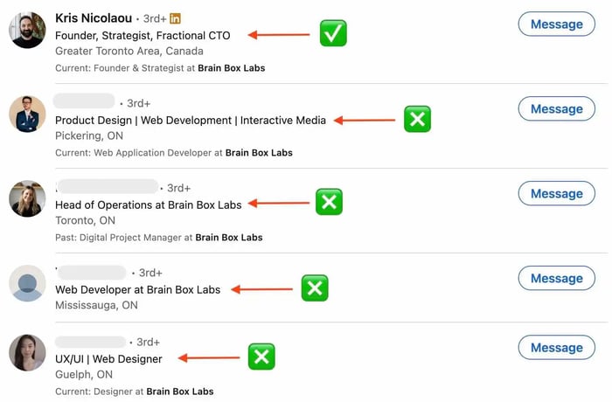The height and width of the screenshot is (402, 612).
Task: Open profile photo of the Guelph member
Action: pos(27,352)
